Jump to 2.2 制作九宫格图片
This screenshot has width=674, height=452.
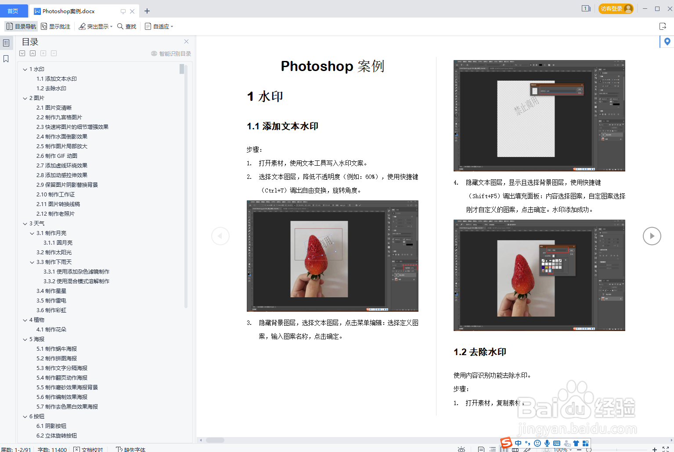coord(59,117)
